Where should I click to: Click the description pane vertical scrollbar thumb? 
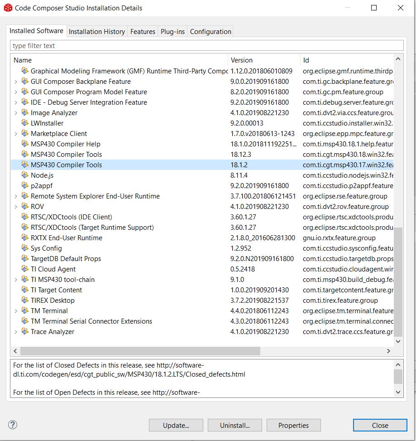click(398, 377)
